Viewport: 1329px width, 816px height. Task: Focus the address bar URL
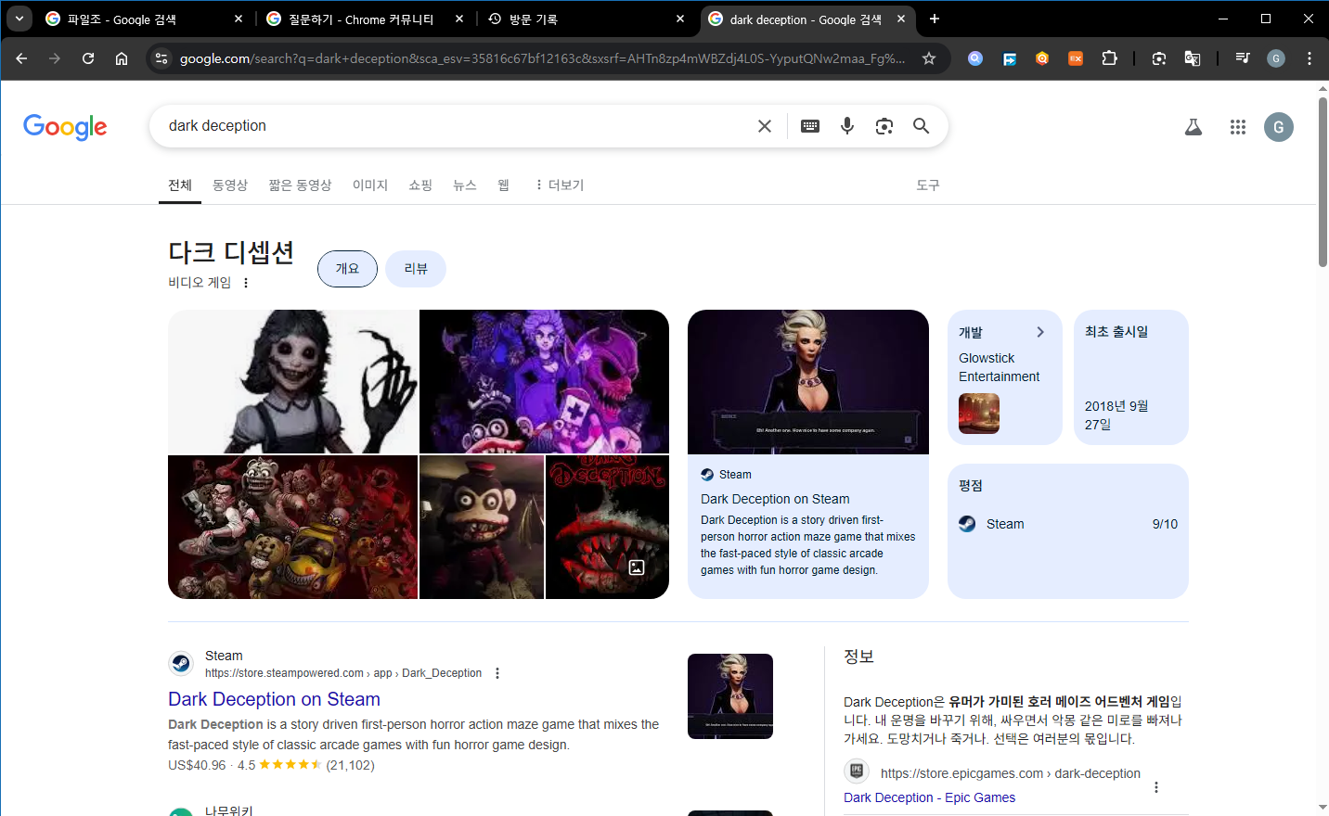[x=542, y=58]
